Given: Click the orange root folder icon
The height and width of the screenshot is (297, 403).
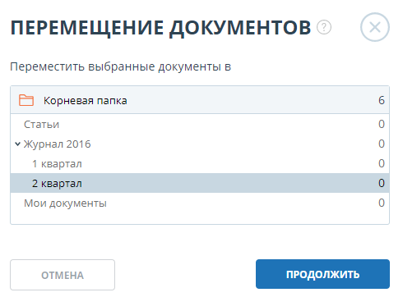Looking at the screenshot, I should 26,100.
